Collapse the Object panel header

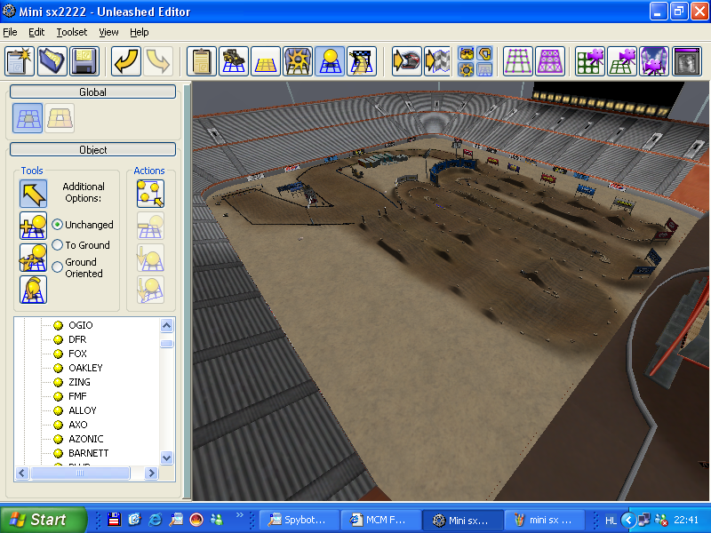93,150
